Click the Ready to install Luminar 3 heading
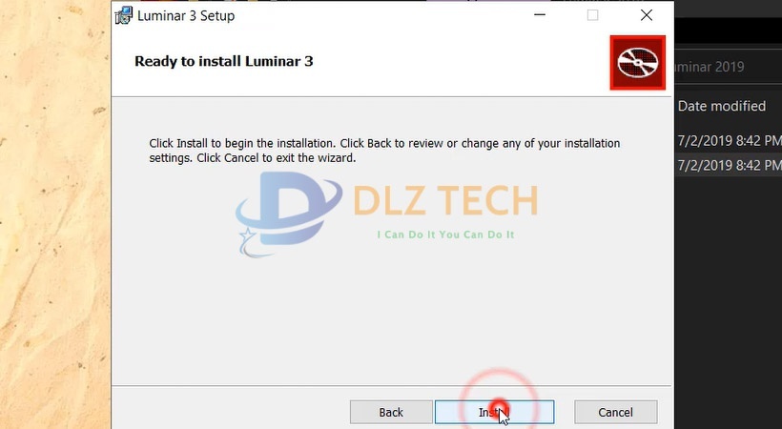The image size is (782, 429). click(x=224, y=61)
